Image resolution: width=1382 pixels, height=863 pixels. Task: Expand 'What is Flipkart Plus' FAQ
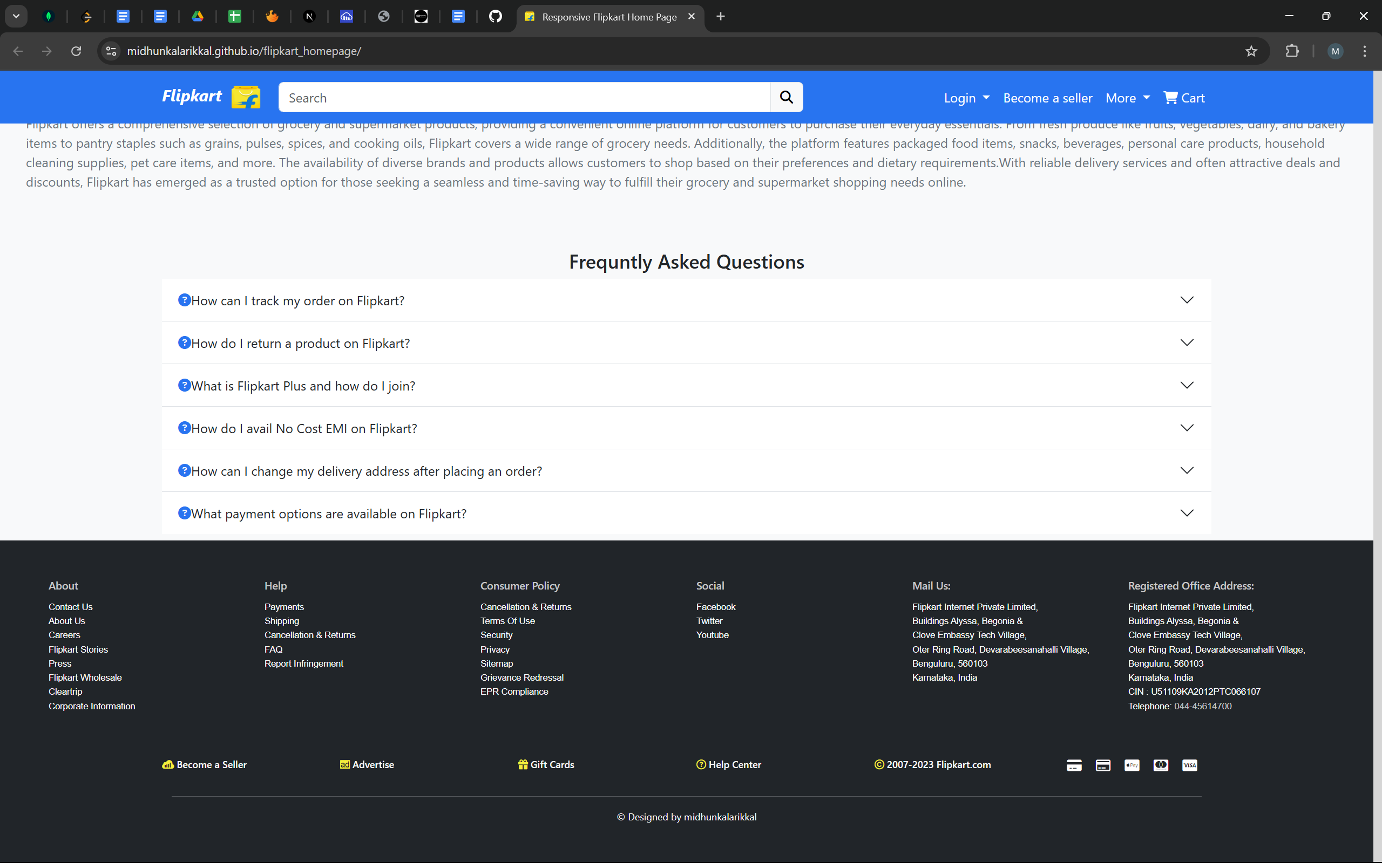pos(687,385)
